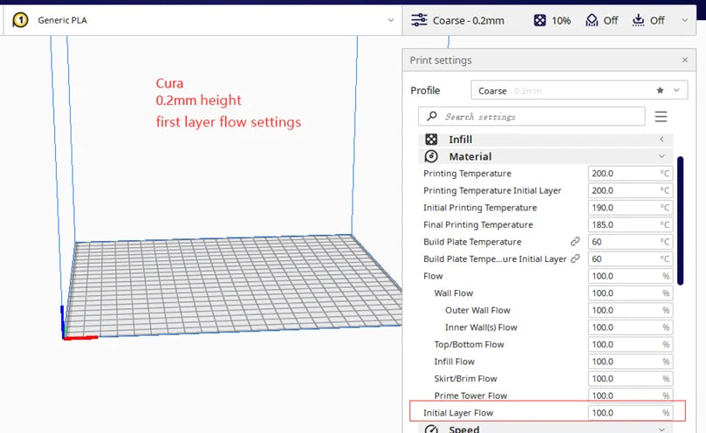Click the Build Plate Temperature Initial Layer link icon
Screen dimensions: 706x433
point(575,259)
